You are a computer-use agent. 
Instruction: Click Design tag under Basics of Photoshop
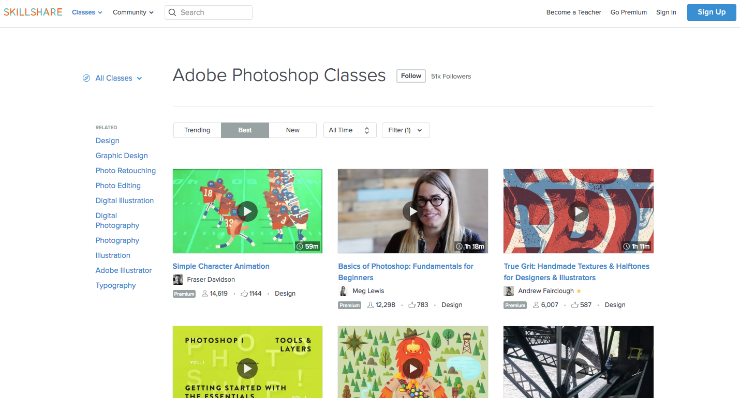click(x=452, y=305)
